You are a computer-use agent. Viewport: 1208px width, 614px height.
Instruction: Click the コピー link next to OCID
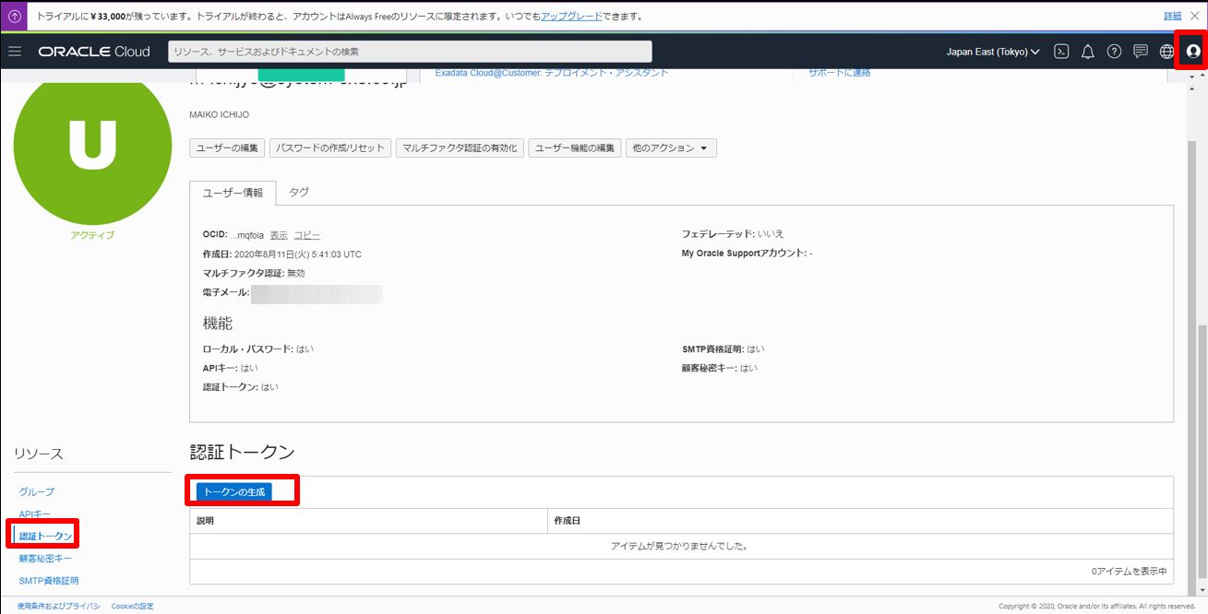tap(307, 235)
